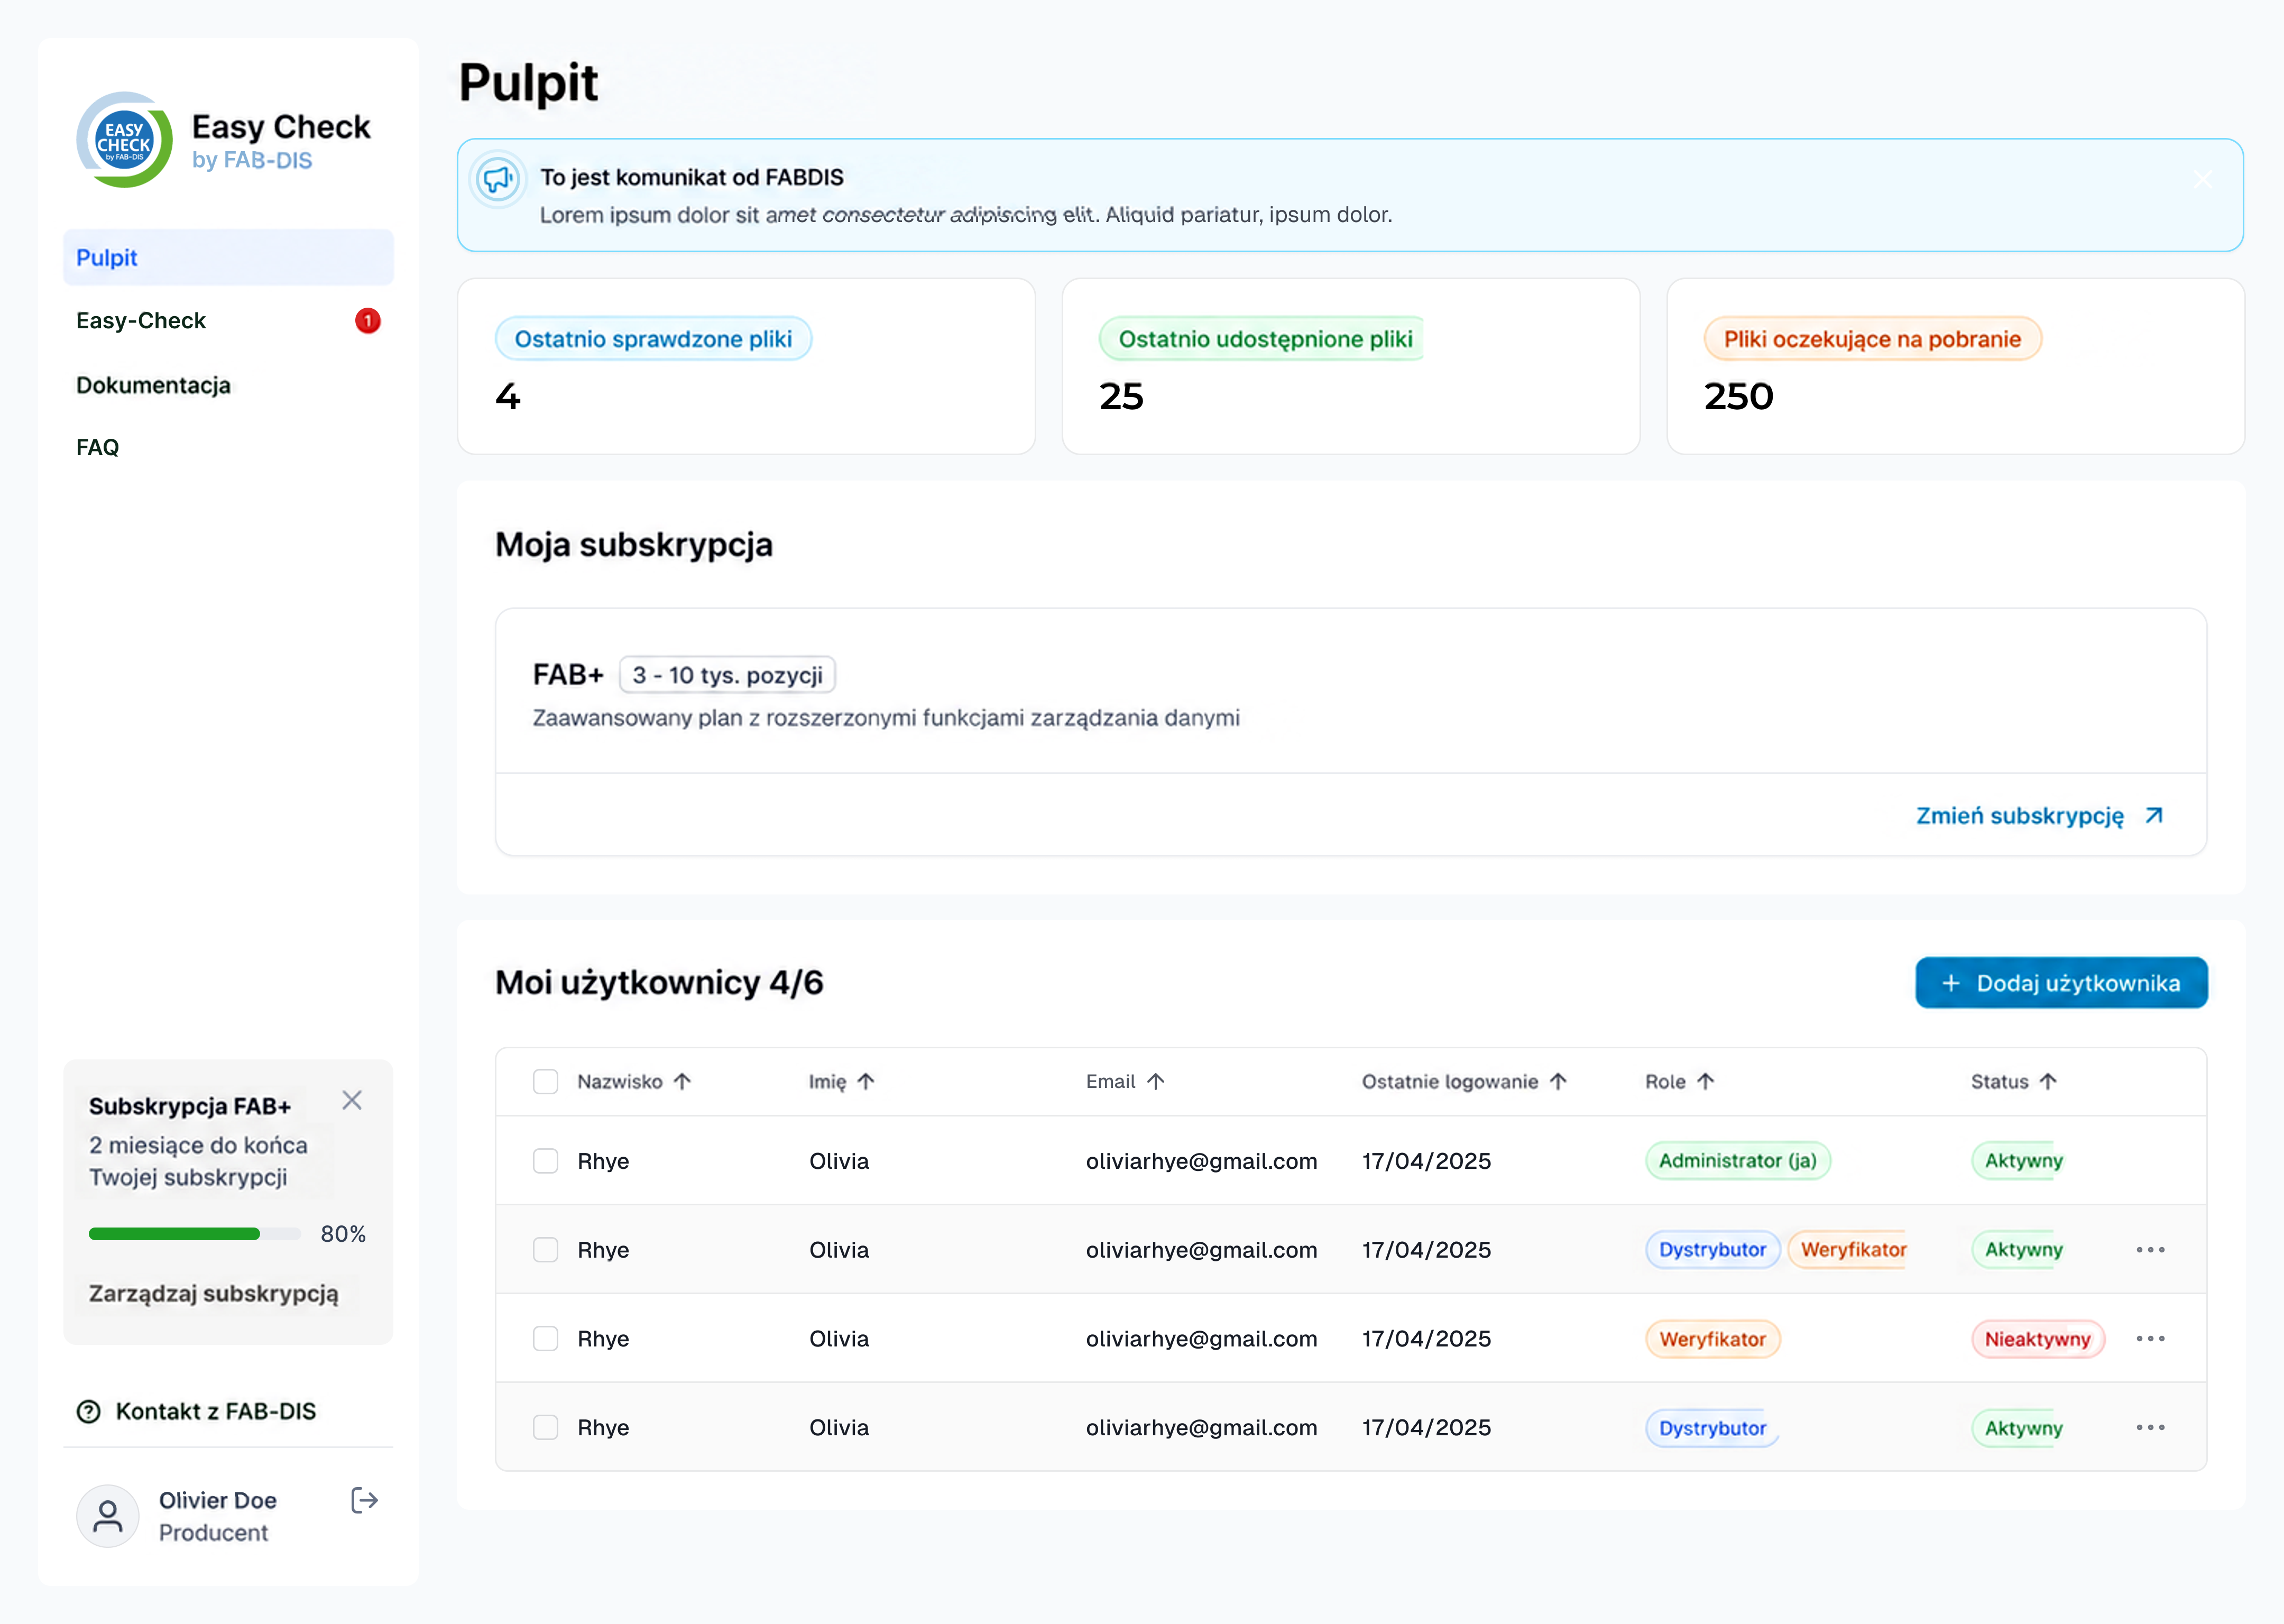Open the Ostatnio udostępnione pliki card
Image resolution: width=2284 pixels, height=1624 pixels.
[1351, 366]
